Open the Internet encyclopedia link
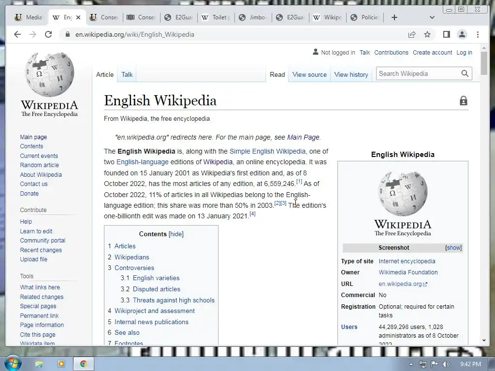 click(x=407, y=261)
